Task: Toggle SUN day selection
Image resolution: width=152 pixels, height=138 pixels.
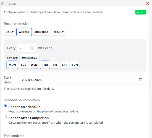Action: point(75,65)
